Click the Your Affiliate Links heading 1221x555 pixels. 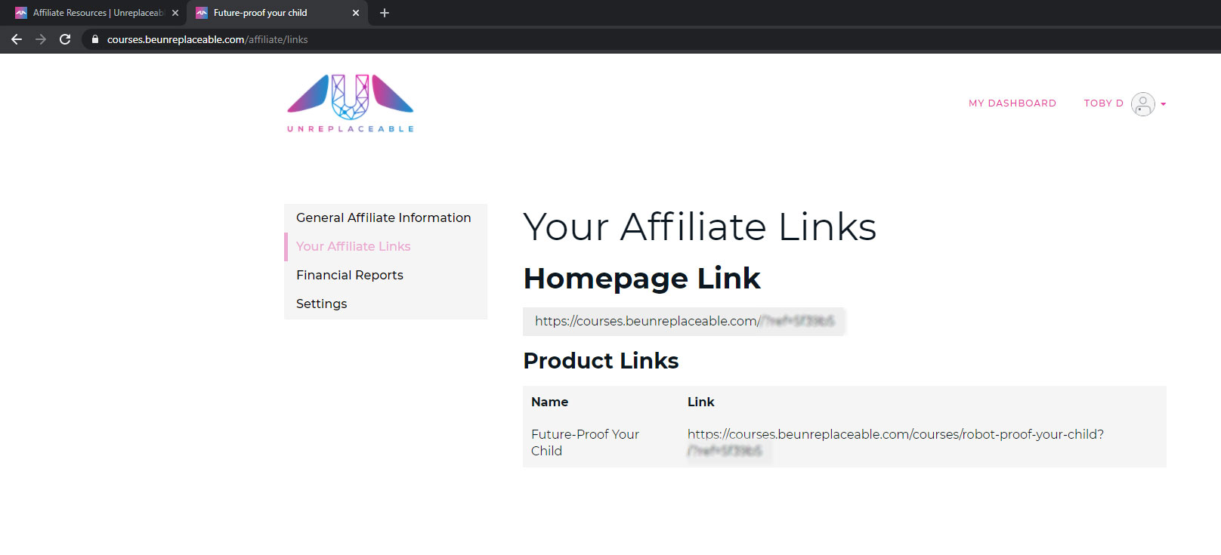[x=700, y=227]
